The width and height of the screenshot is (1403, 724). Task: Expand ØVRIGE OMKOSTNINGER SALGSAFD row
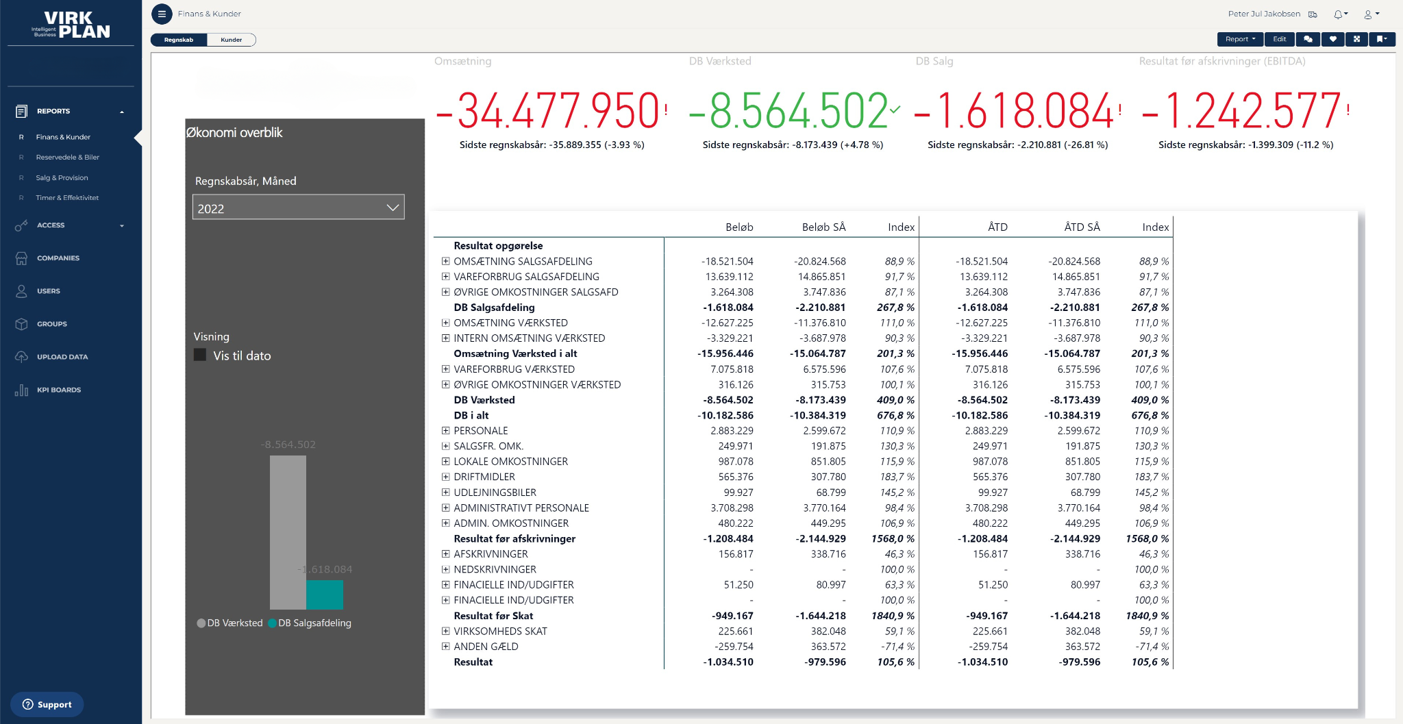pos(445,292)
